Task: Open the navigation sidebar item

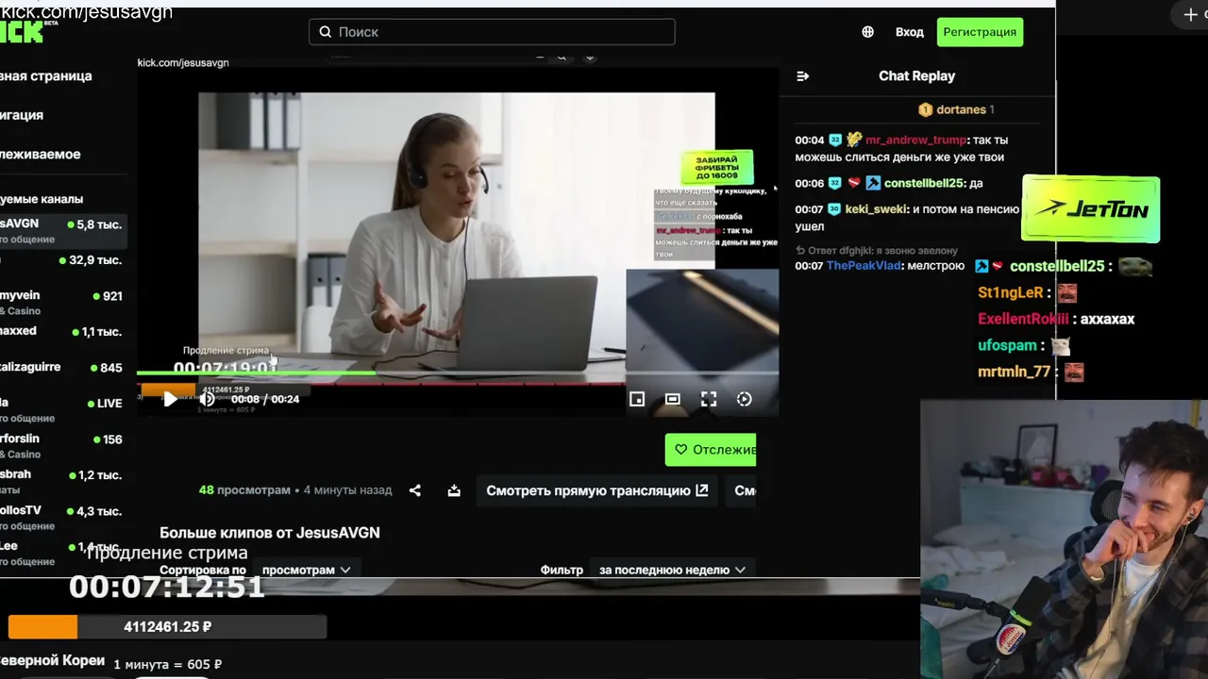Action: pyautogui.click(x=22, y=115)
